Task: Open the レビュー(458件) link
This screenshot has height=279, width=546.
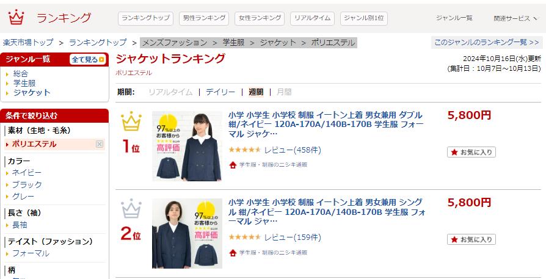Action: pyautogui.click(x=293, y=150)
